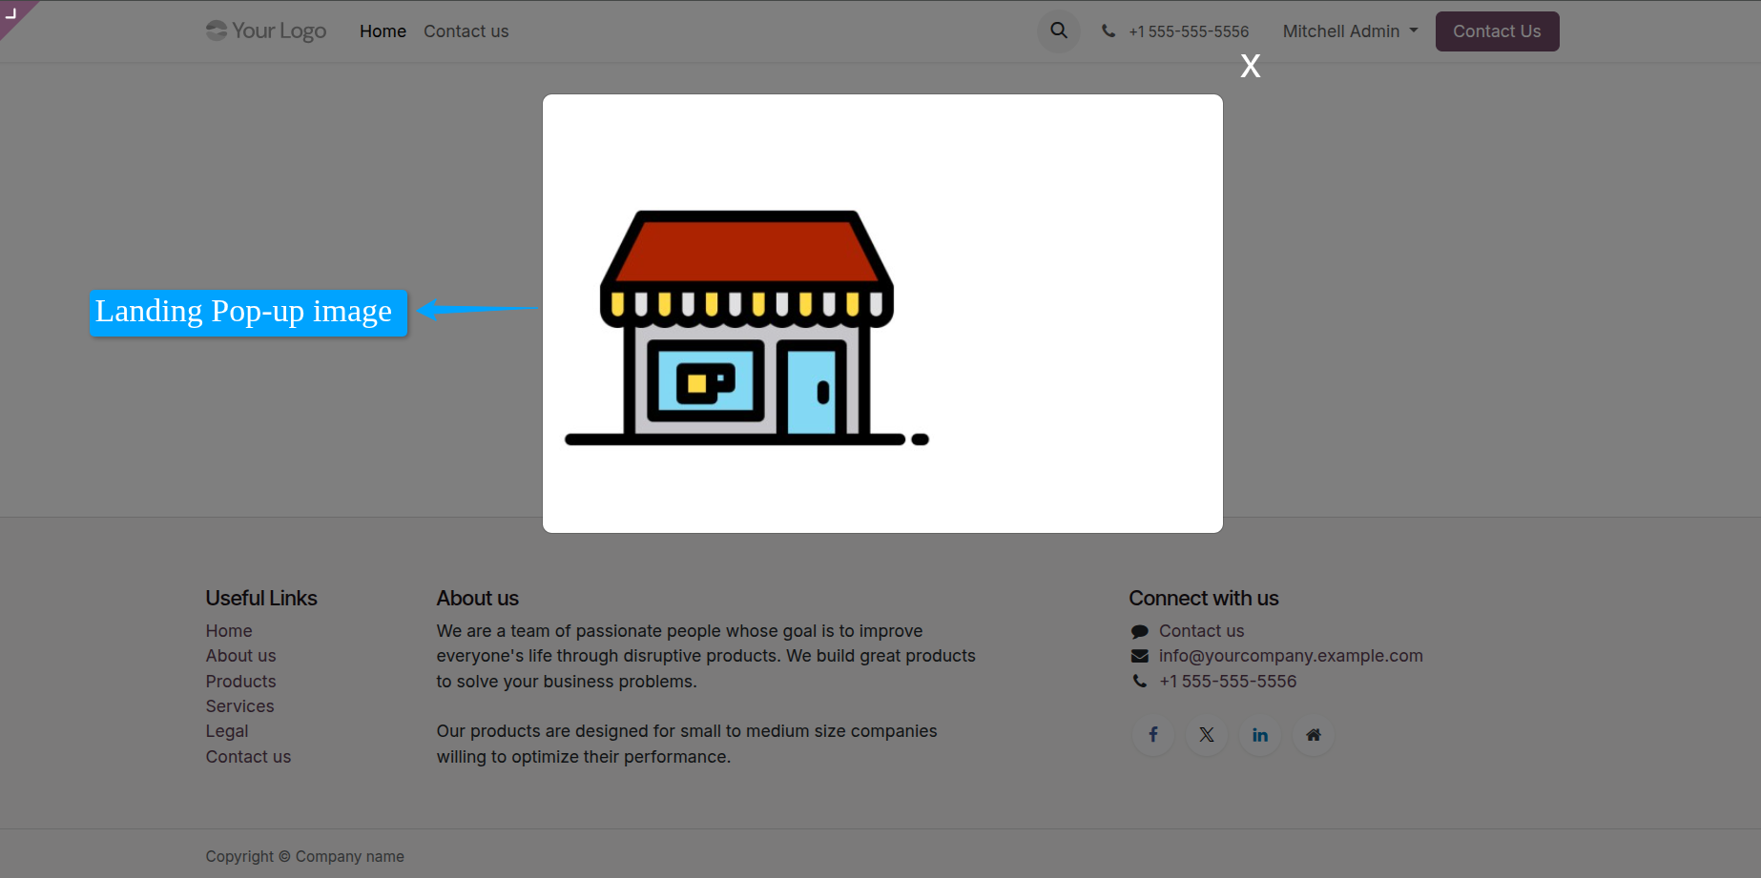Open the search magnifier icon in header

pos(1059,31)
